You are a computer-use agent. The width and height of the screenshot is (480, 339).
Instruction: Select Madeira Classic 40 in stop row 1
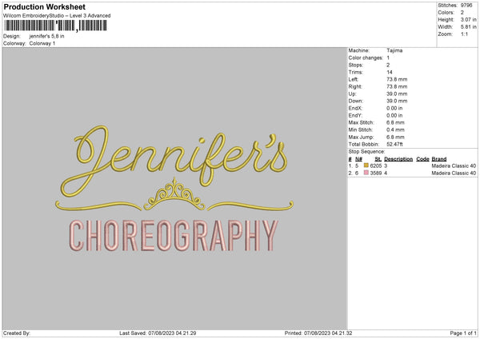pyautogui.click(x=454, y=166)
